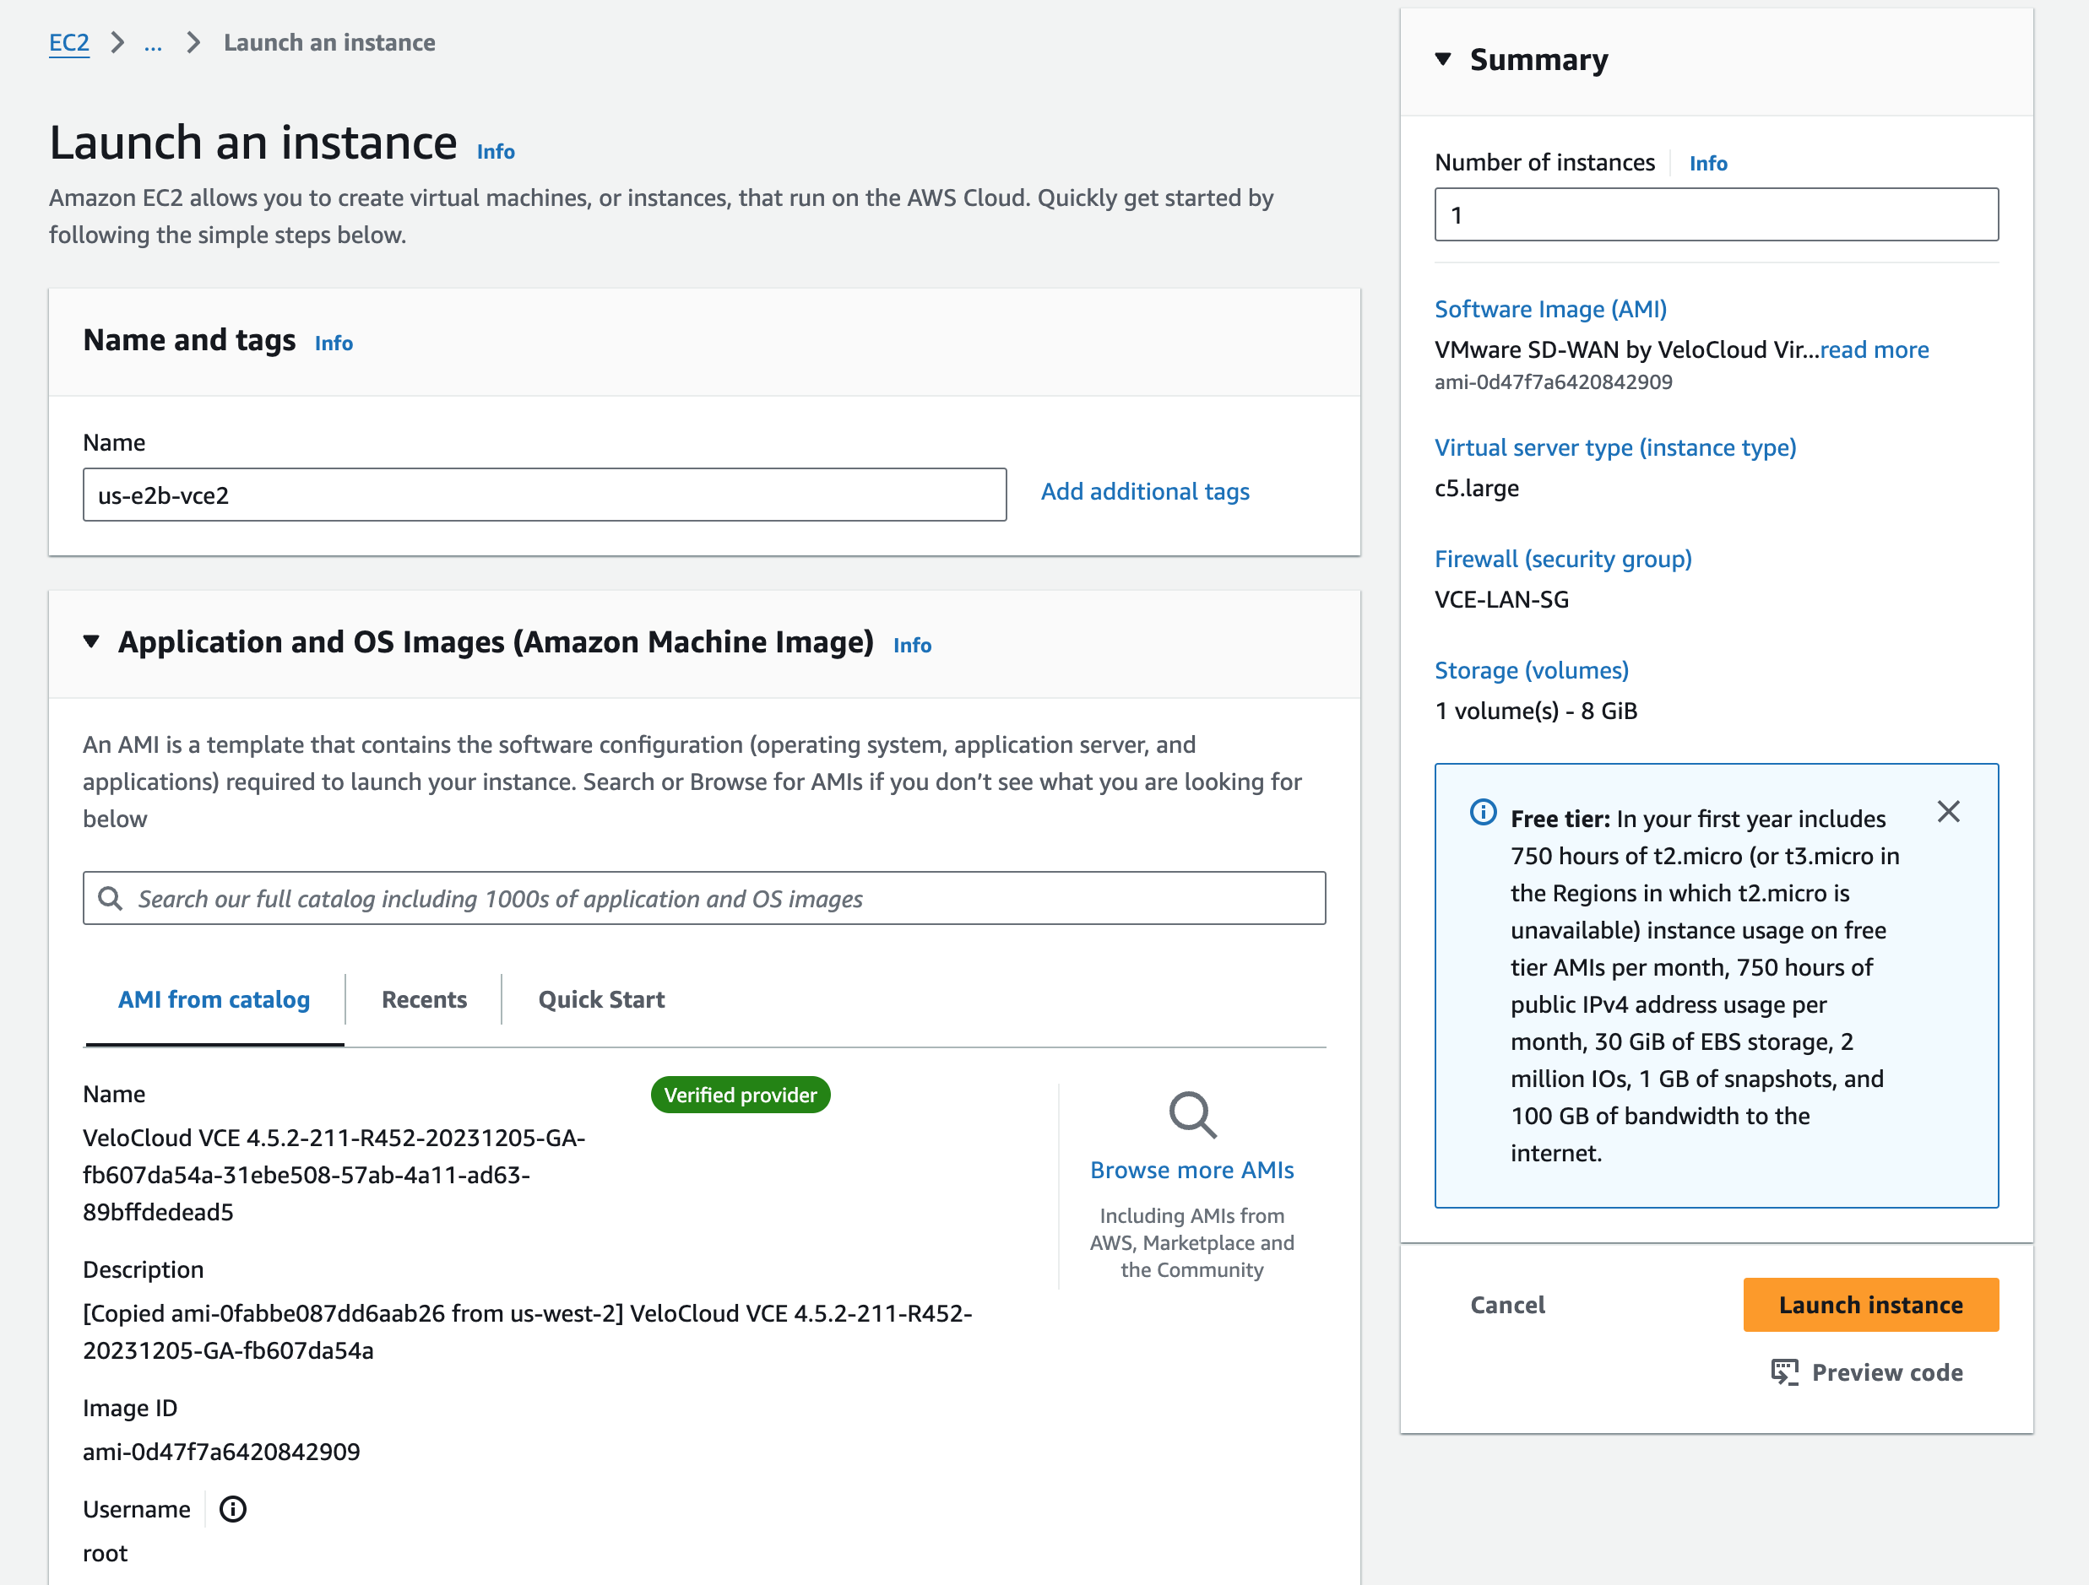Click Cancel in the summary panel

tap(1507, 1306)
